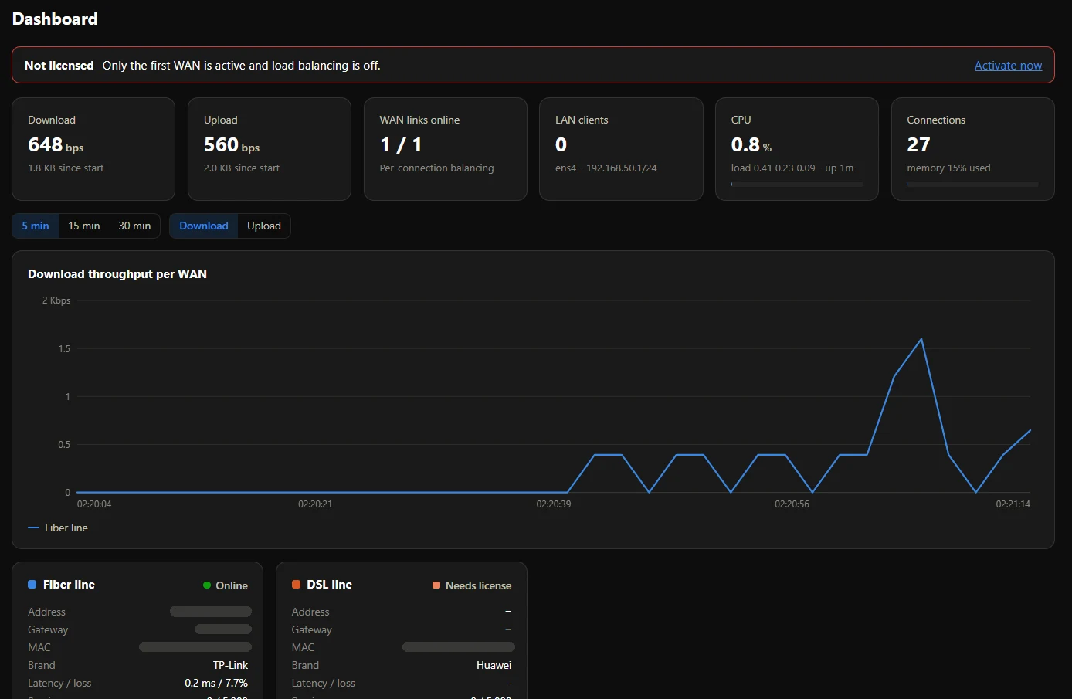Screen dimensions: 1072x699
Task: Click the 02:20:56 time axis label
Action: pos(792,504)
